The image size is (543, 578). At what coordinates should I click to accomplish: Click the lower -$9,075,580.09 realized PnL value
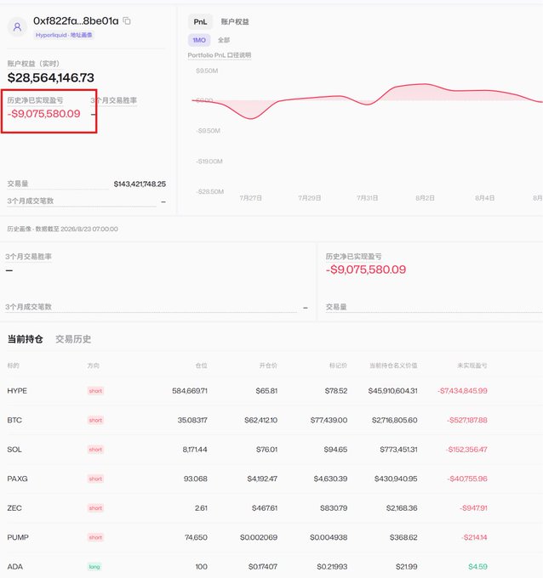pyautogui.click(x=366, y=269)
